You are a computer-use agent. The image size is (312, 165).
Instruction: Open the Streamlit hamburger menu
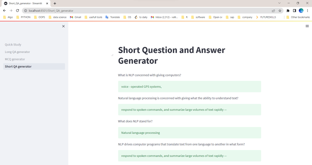[x=307, y=26]
